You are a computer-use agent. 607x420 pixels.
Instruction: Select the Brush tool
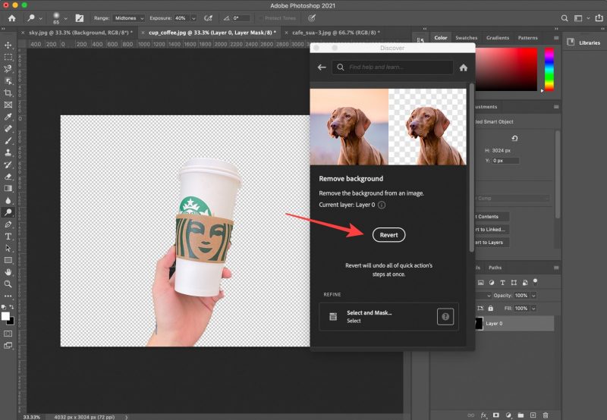(x=8, y=141)
